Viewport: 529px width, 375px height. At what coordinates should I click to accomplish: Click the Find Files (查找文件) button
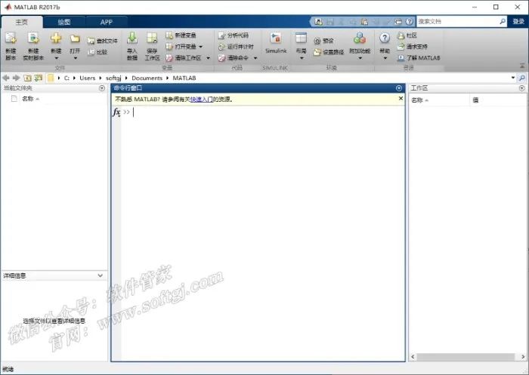[x=102, y=41]
